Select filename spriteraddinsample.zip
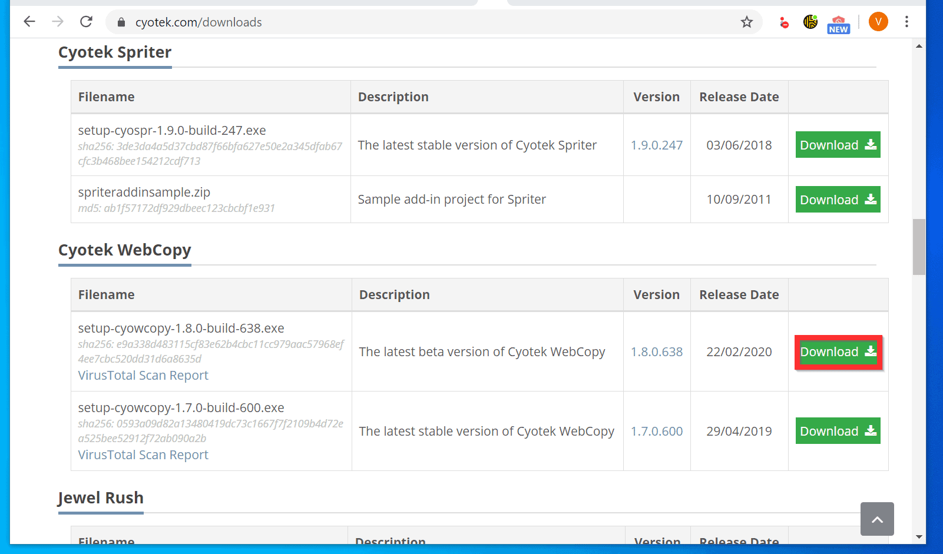Viewport: 943px width, 554px height. (x=144, y=193)
